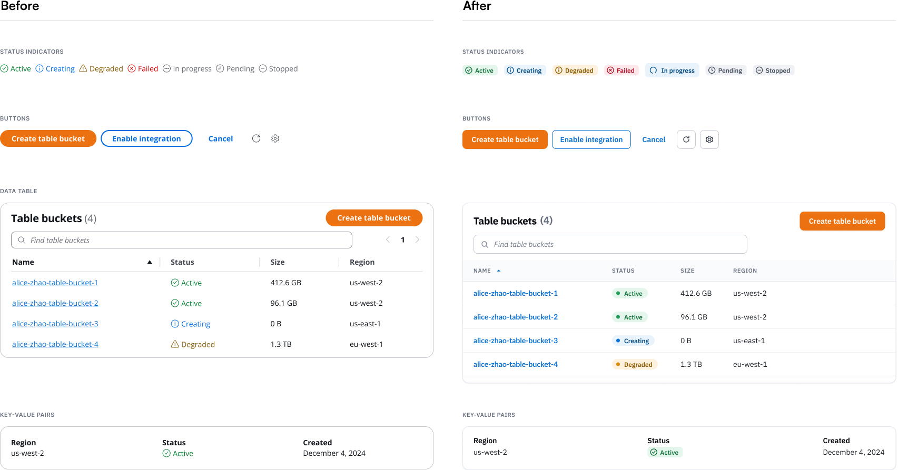Click previous page chevron in Before table

388,239
